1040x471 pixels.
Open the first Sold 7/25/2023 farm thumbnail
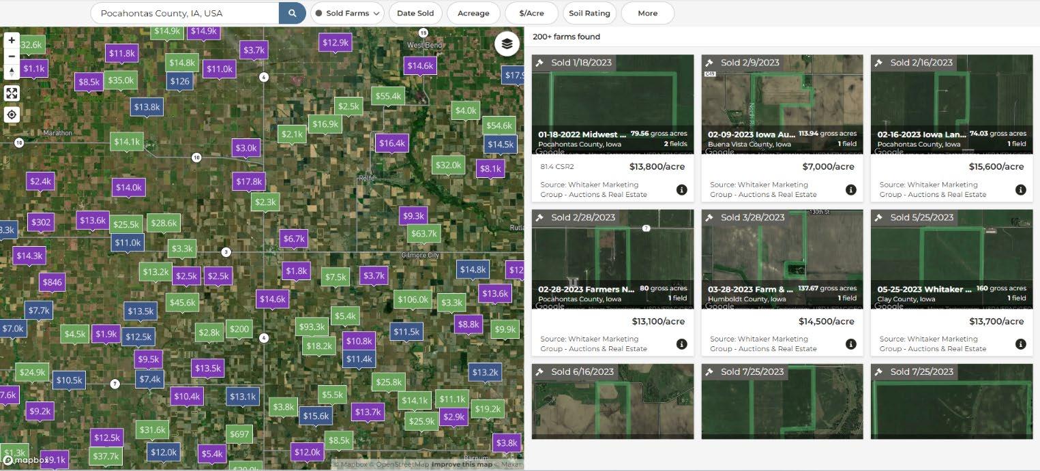(782, 401)
